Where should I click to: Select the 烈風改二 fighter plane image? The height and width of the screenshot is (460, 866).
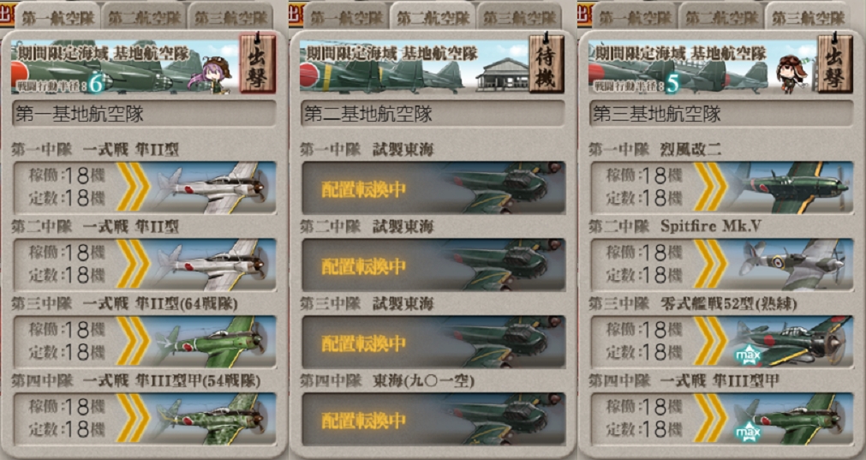tap(790, 188)
